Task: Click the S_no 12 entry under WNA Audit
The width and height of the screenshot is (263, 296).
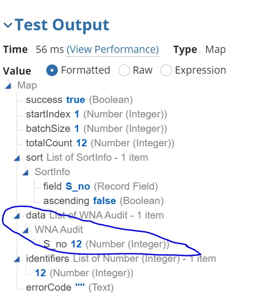Action: 106,244
